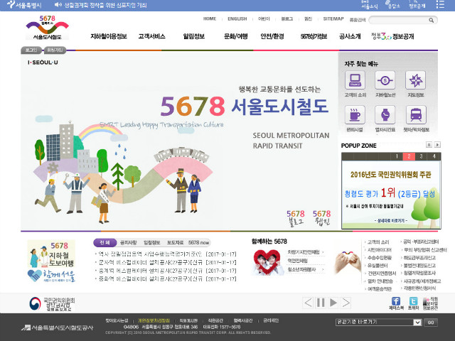Click the ENGLISH link in the top bar
The image size is (455, 341).
pyautogui.click(x=237, y=18)
